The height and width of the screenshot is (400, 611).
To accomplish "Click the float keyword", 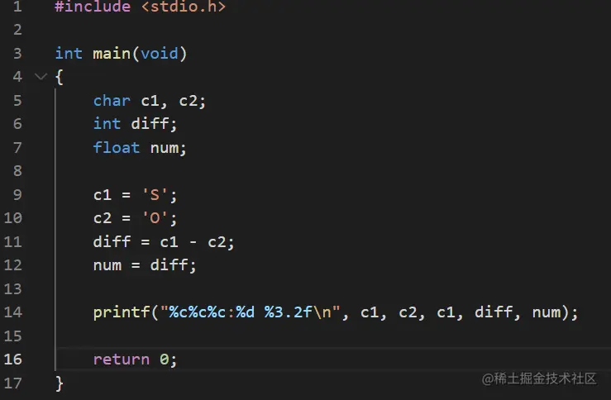I will [x=116, y=148].
